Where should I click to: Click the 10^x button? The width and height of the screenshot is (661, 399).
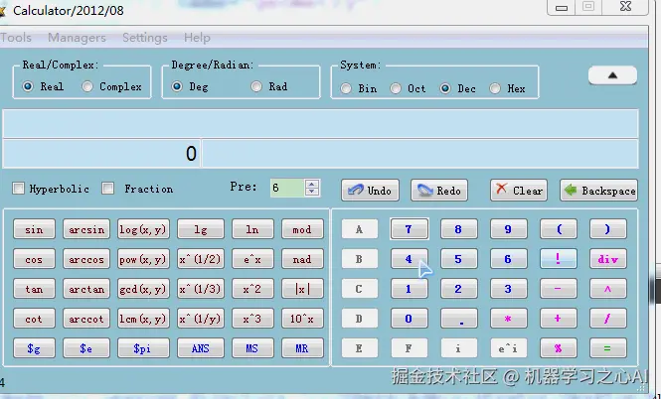[302, 319]
